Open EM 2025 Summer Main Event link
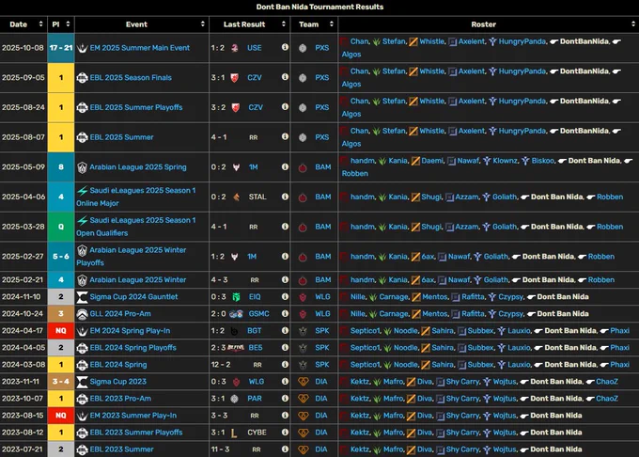The width and height of the screenshot is (639, 457). (x=140, y=48)
